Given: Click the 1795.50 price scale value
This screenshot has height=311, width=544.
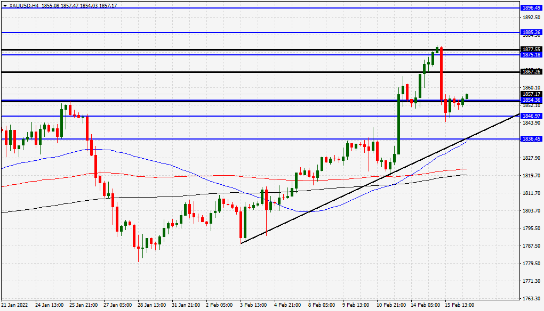Looking at the screenshot, I should click(532, 228).
